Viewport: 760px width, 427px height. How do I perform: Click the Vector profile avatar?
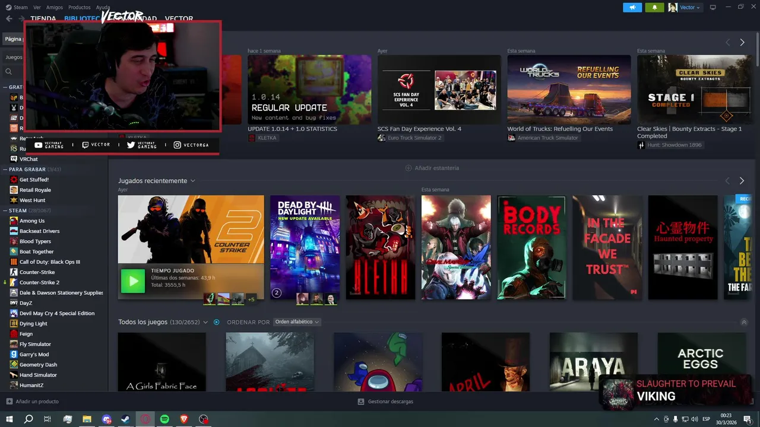673,7
